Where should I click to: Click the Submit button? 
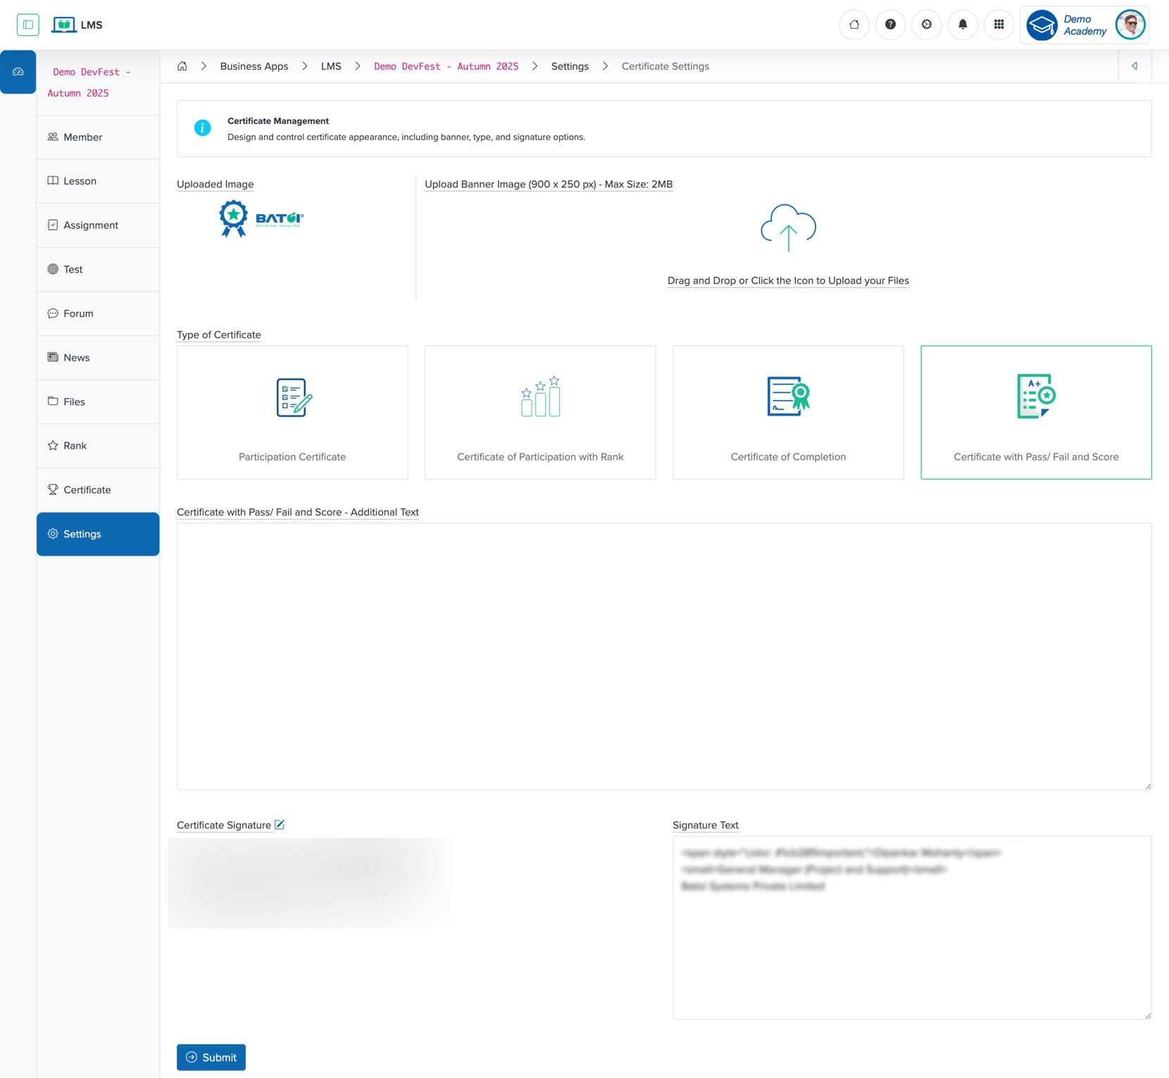[x=211, y=1057]
